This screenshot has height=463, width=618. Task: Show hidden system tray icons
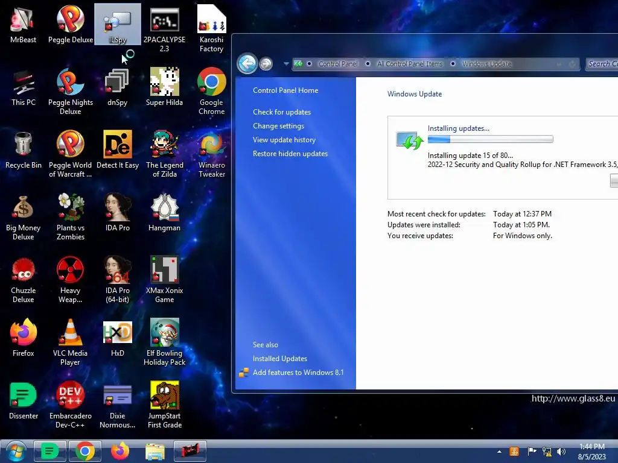tap(499, 452)
